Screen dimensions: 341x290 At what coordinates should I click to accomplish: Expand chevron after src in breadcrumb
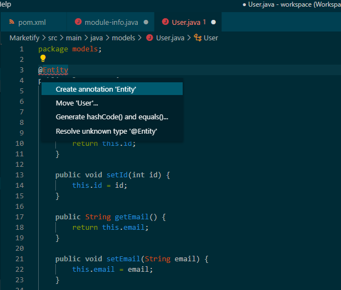pyautogui.click(x=62, y=38)
